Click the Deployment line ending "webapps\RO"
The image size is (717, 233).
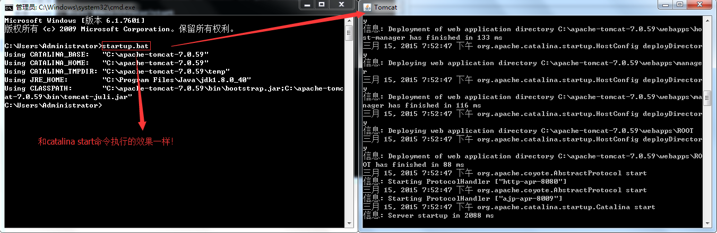[x=532, y=156]
